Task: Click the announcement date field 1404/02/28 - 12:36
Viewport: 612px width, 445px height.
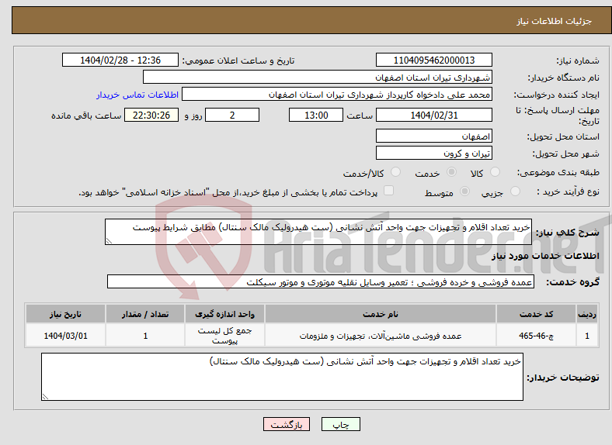Action: click(120, 60)
